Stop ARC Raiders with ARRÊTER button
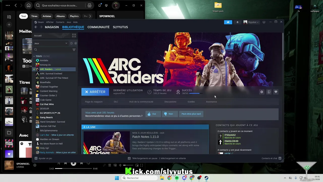Screen dimensions: 323x182 coord(95,92)
